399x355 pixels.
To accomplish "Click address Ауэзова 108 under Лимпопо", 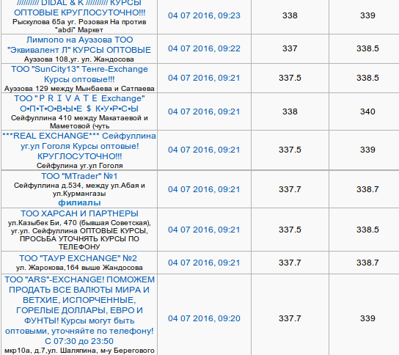I will tap(79, 59).
